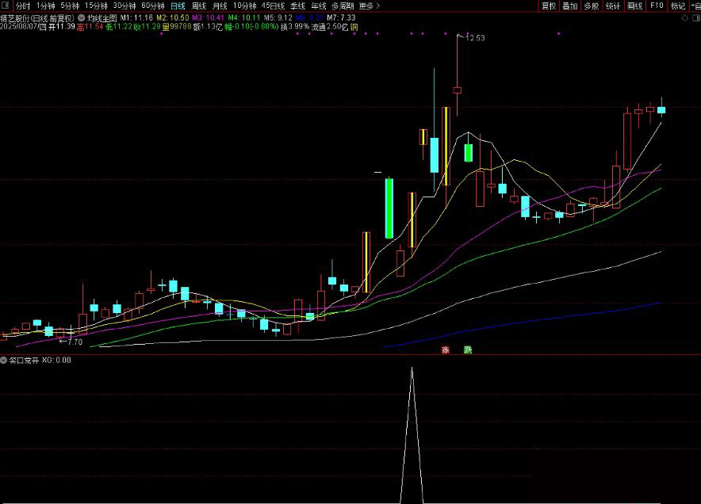Screen dimensions: 701x504
Task: Click the 叠加 overlay button
Action: [x=569, y=6]
